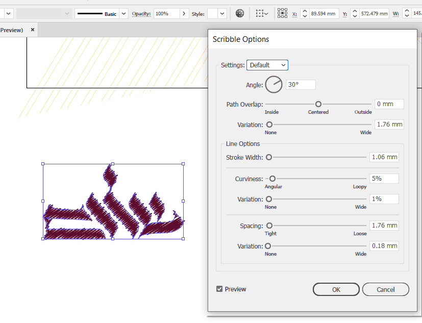The width and height of the screenshot is (422, 323).
Task: Click the Stroke Width 1.06 mm field
Action: point(384,157)
